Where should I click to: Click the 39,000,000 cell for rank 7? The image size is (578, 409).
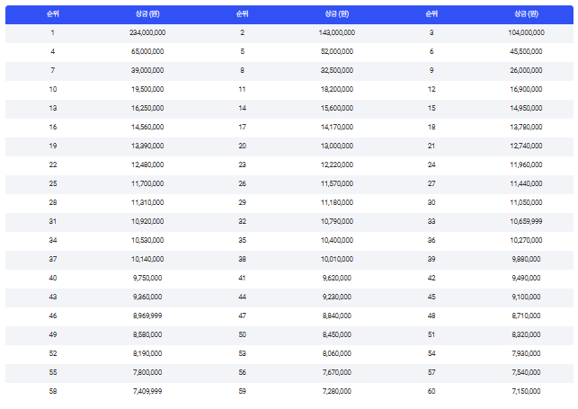coord(147,70)
